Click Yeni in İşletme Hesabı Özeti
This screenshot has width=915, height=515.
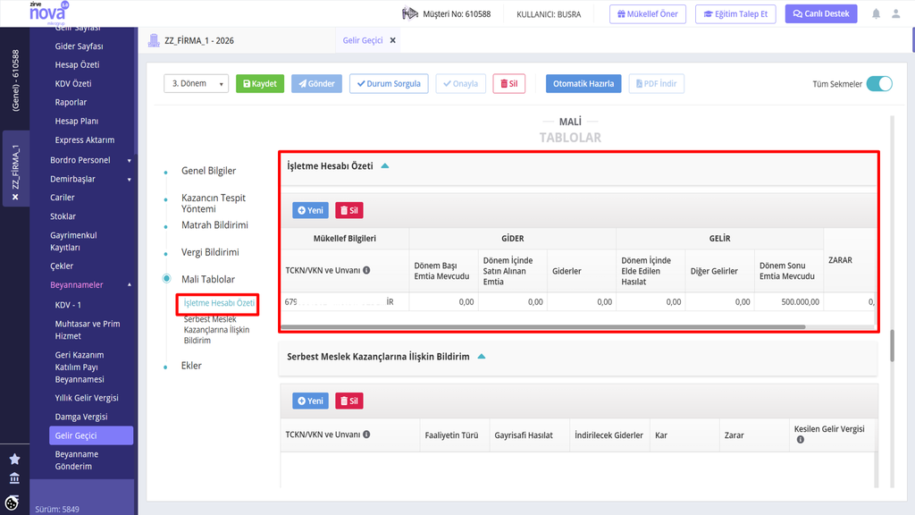[310, 210]
